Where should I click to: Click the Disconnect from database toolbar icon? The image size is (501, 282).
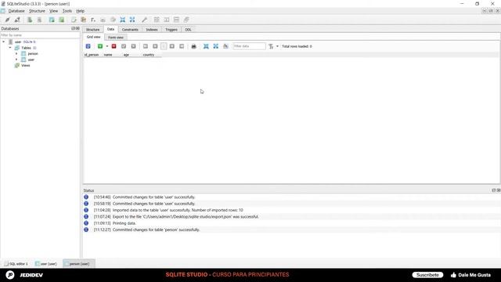click(17, 20)
